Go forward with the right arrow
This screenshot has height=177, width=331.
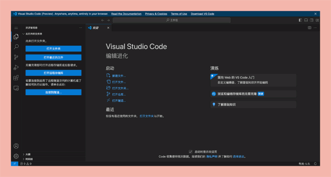(108, 20)
